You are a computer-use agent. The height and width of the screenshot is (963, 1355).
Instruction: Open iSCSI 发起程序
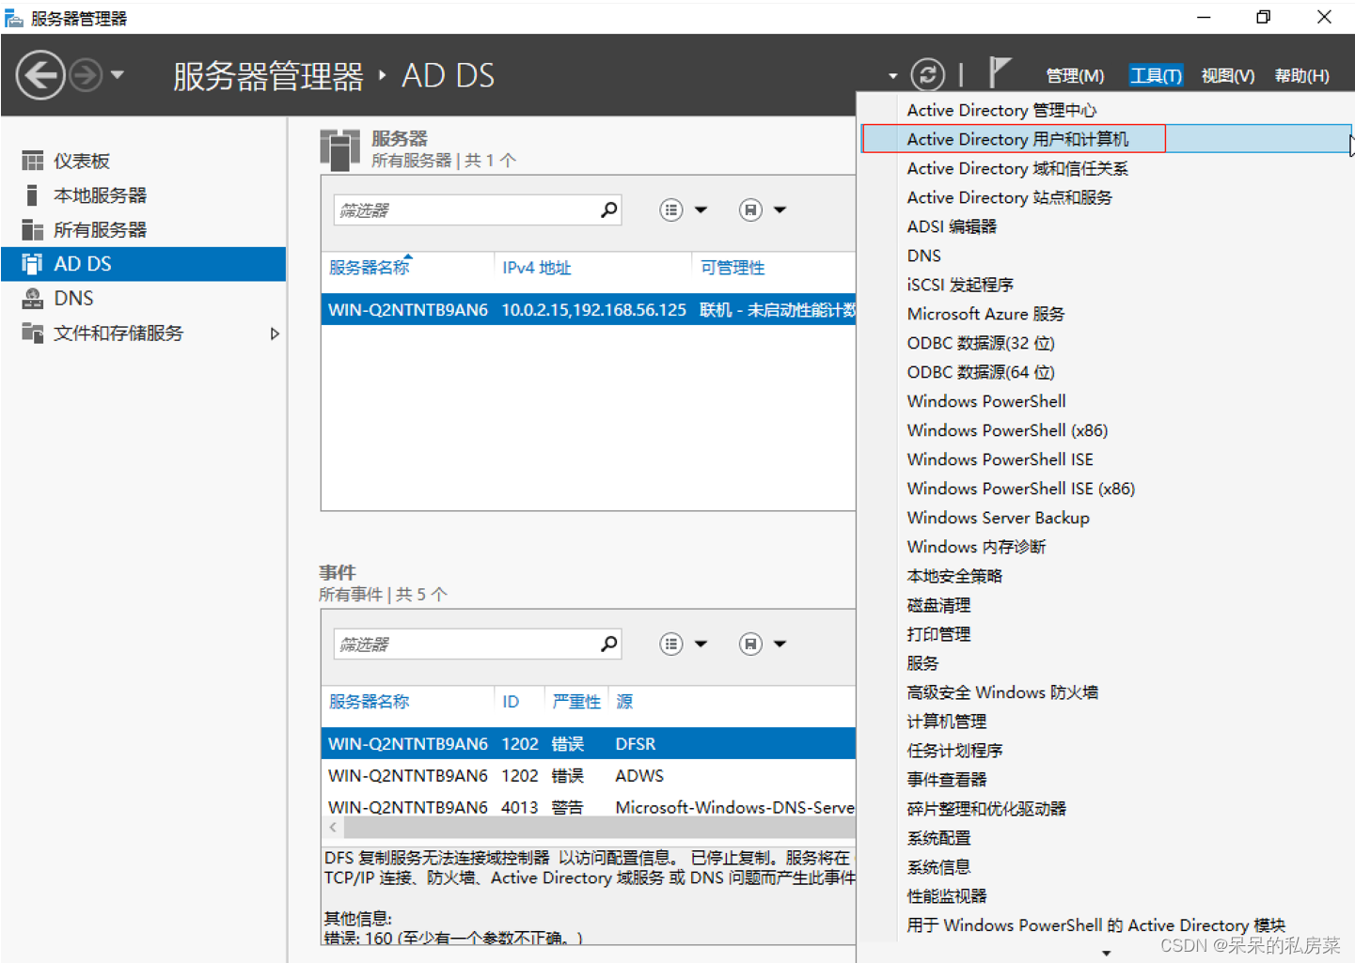point(960,286)
